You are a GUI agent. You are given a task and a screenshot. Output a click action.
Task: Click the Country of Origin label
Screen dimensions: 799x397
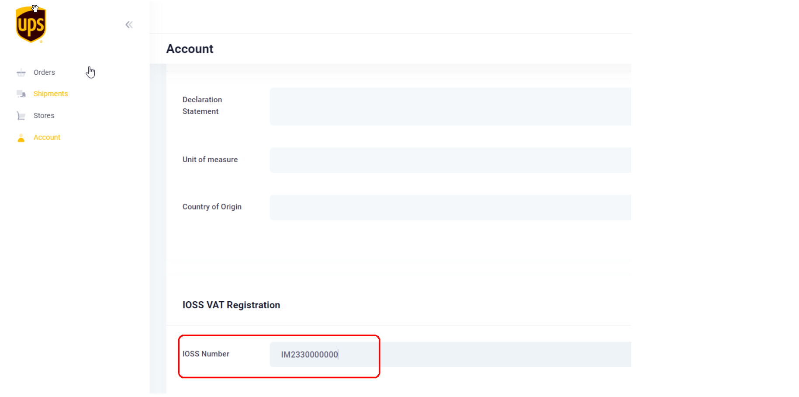click(212, 207)
